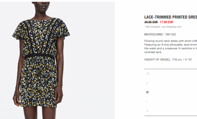Click the dress hem in the photo

39,105
